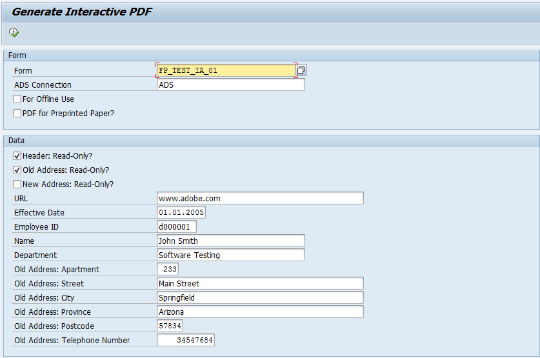Viewport: 540px width, 358px height.
Task: Click the ADS Connection input field
Action: tap(231, 85)
